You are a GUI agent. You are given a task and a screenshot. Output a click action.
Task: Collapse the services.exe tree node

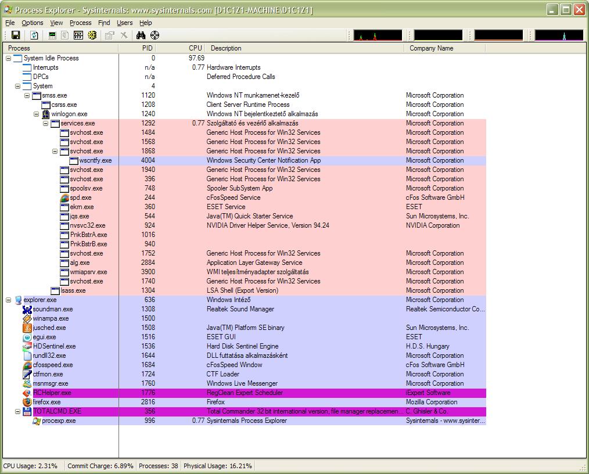coord(45,123)
